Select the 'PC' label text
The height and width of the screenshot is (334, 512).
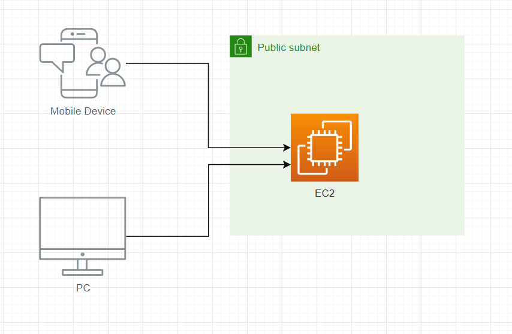tap(83, 288)
